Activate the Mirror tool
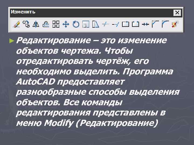 pyautogui.click(x=36, y=24)
